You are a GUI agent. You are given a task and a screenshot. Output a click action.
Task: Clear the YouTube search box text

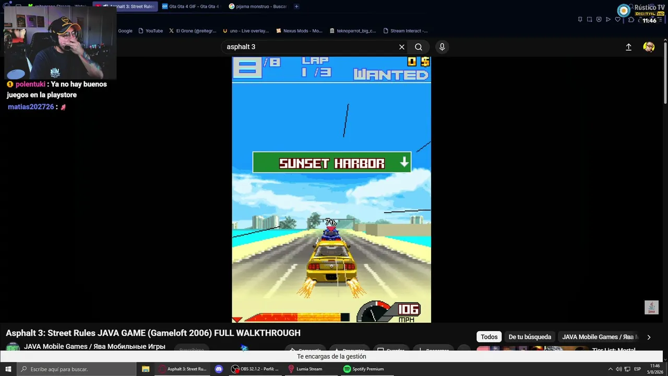click(x=402, y=47)
